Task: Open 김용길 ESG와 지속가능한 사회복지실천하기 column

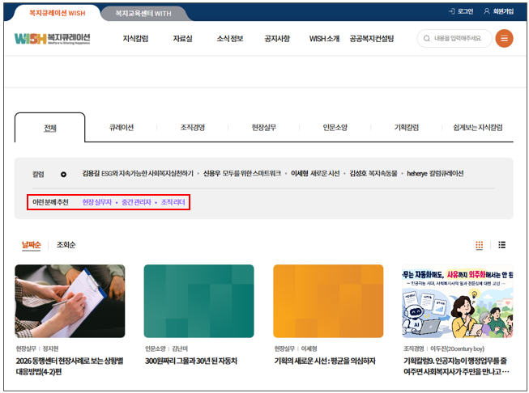Action: pyautogui.click(x=138, y=173)
